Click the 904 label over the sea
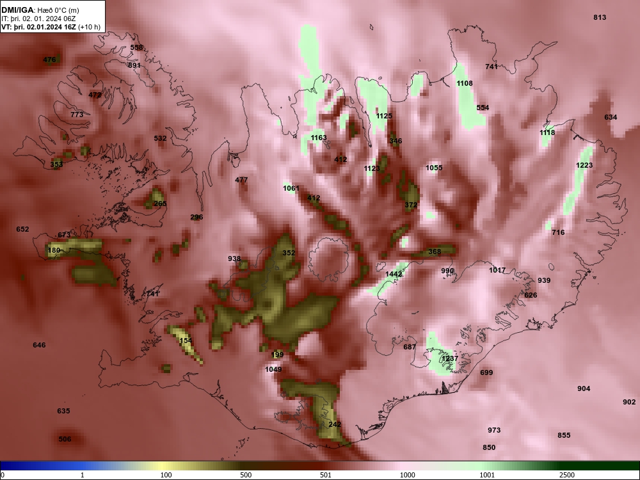Viewport: 640px width, 480px height. pos(584,388)
